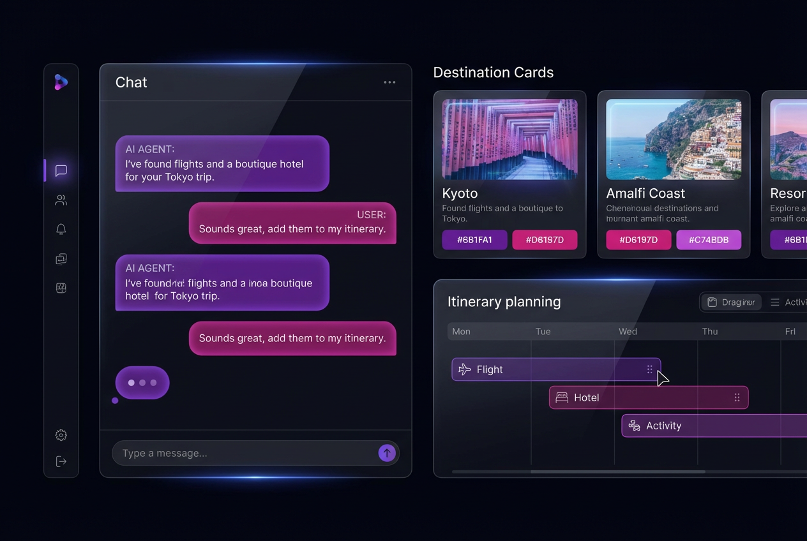This screenshot has width=807, height=541.
Task: Click the list icon next to Activi
Action: pyautogui.click(x=775, y=302)
